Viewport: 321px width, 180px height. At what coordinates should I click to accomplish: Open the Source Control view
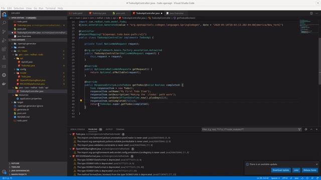pos(4,31)
